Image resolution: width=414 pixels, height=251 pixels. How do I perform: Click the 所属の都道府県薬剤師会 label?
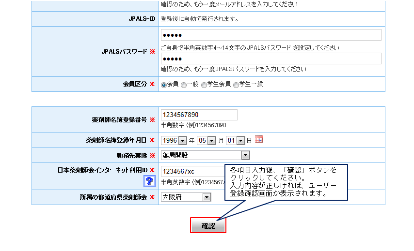[x=113, y=197]
